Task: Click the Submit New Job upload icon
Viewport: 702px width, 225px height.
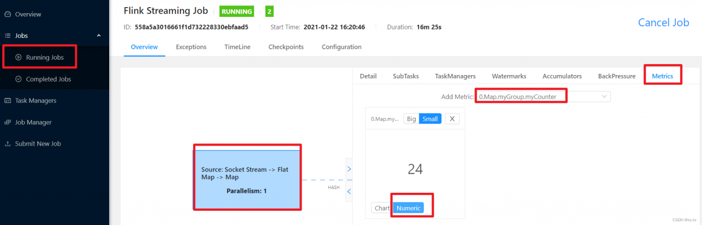Action: point(8,144)
